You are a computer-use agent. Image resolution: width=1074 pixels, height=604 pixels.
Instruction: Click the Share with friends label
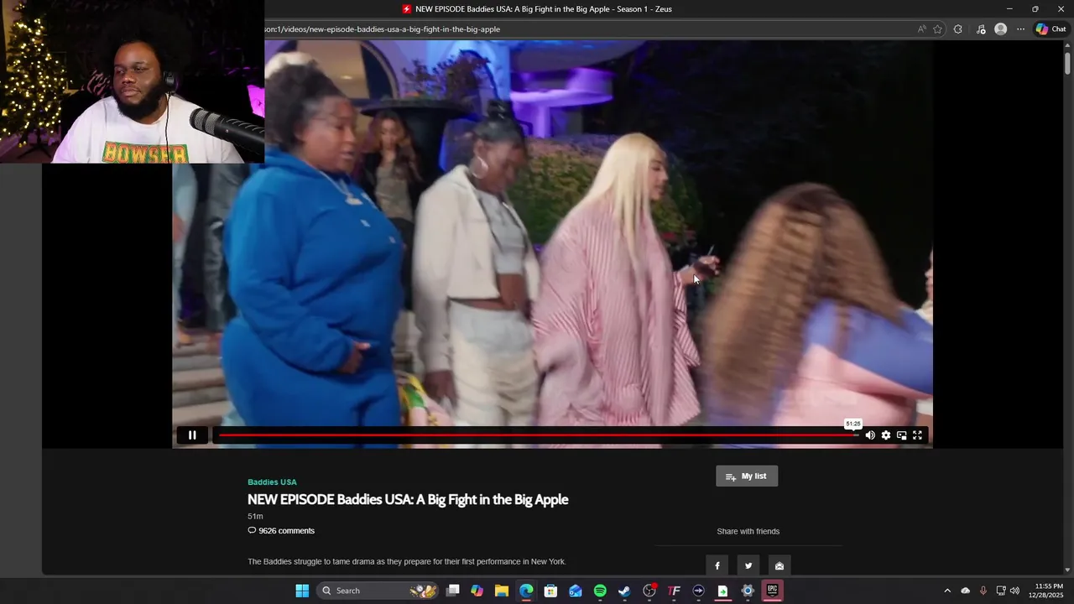[x=748, y=532]
